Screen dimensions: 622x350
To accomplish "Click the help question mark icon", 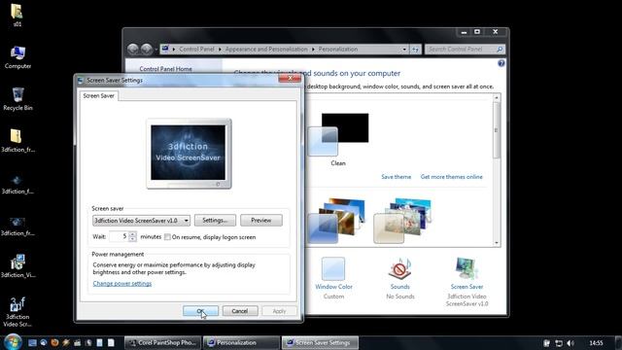I will pyautogui.click(x=501, y=63).
